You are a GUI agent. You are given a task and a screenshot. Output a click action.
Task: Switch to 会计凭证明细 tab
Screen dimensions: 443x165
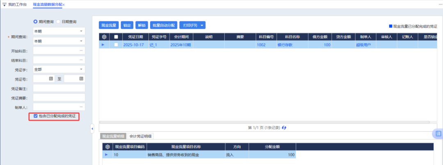[x=140, y=136]
